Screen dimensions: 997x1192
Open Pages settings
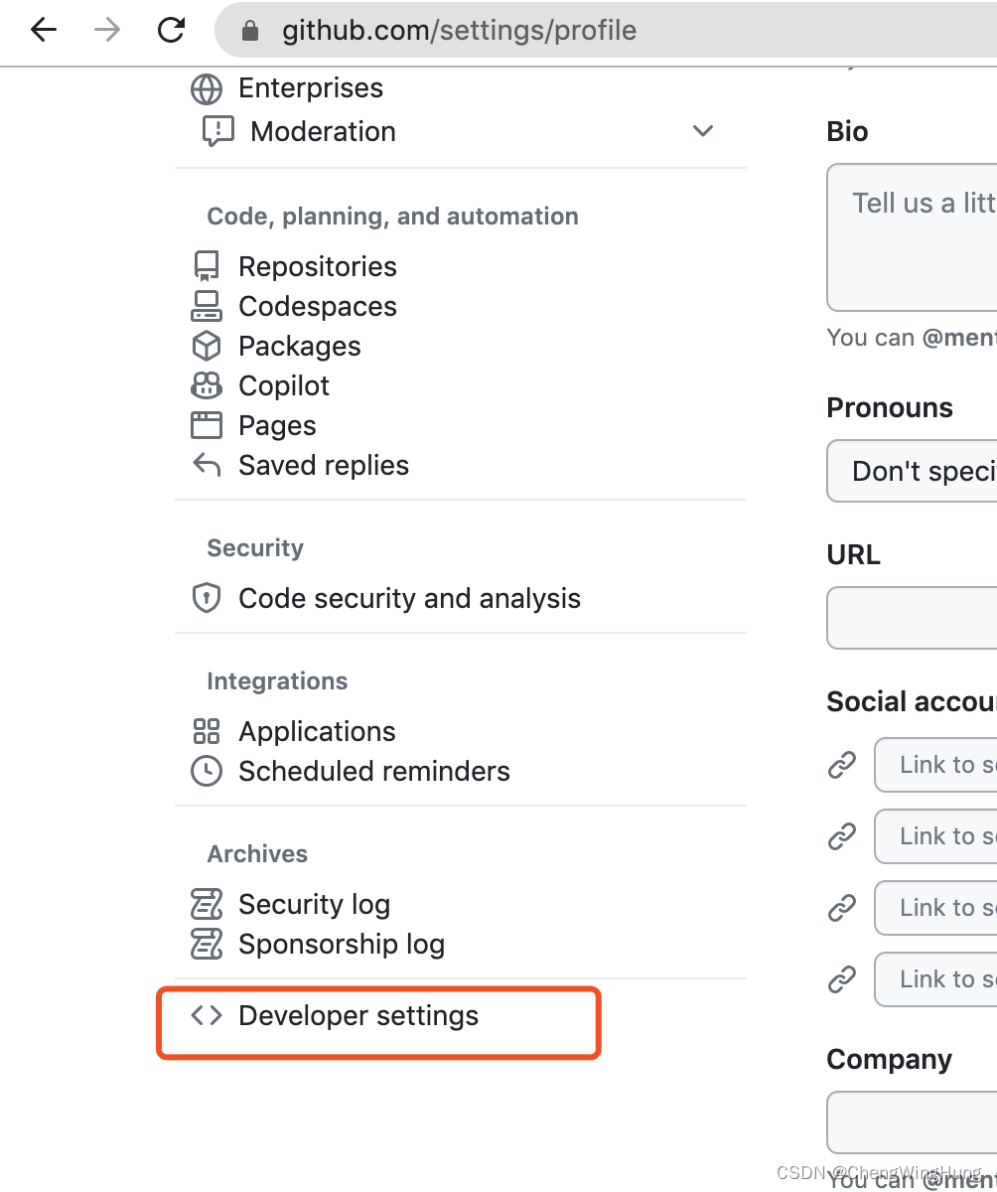tap(277, 426)
